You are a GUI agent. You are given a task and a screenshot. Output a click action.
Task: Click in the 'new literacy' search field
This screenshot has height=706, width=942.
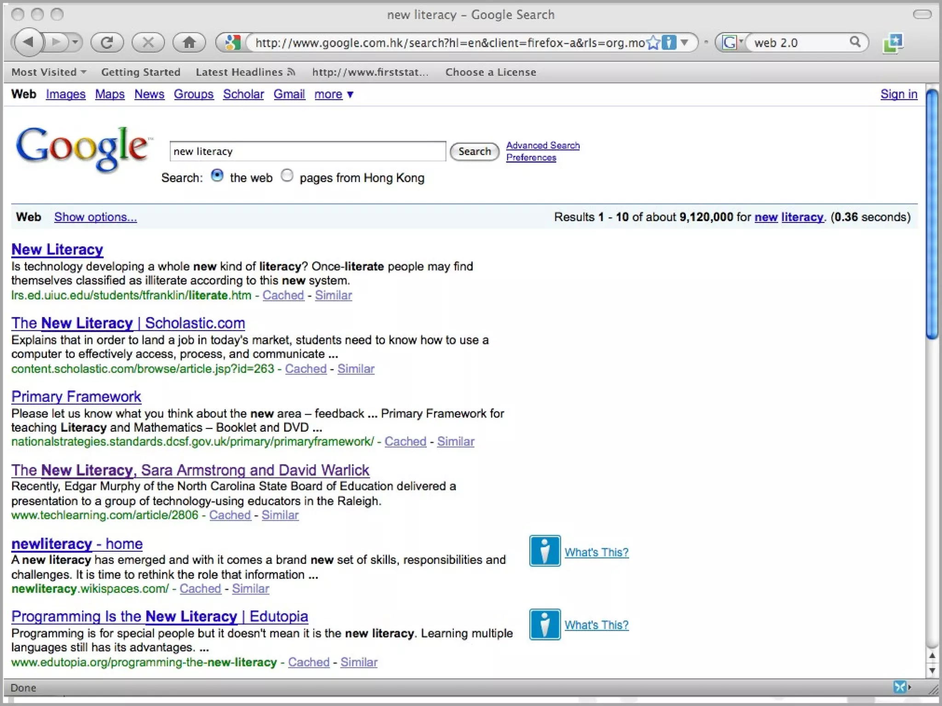[307, 152]
